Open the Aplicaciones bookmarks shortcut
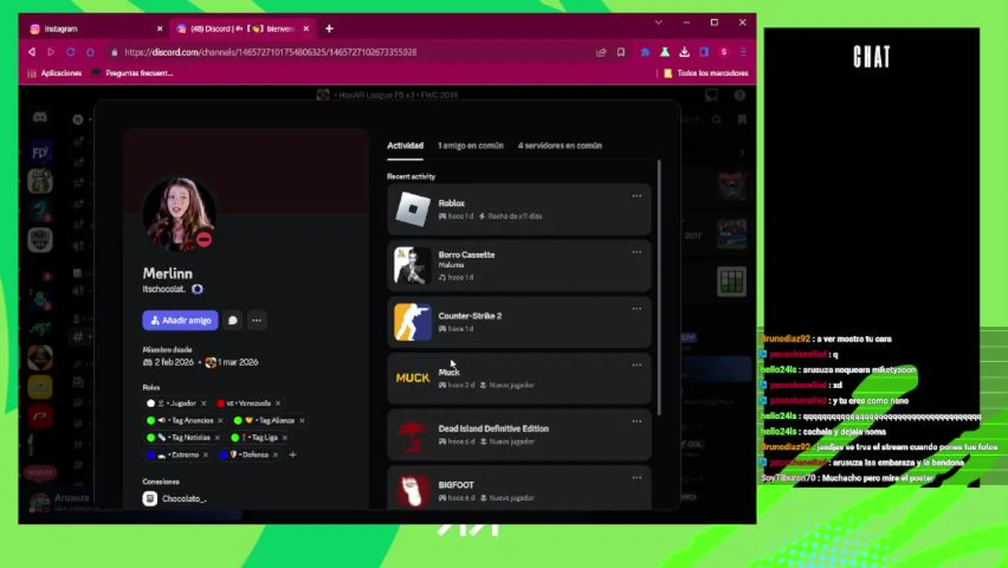The image size is (1008, 568). [x=55, y=73]
